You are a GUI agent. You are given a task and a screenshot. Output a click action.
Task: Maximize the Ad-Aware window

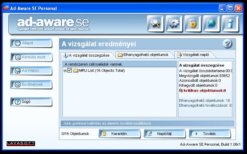pyautogui.click(x=230, y=8)
